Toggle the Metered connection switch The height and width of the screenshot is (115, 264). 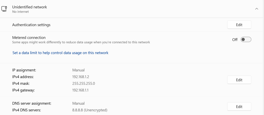pyautogui.click(x=246, y=40)
